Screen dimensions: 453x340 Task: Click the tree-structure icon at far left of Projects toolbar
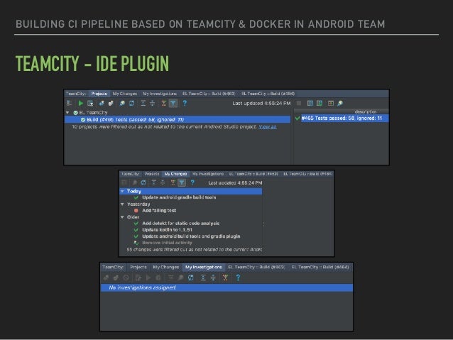(x=70, y=103)
